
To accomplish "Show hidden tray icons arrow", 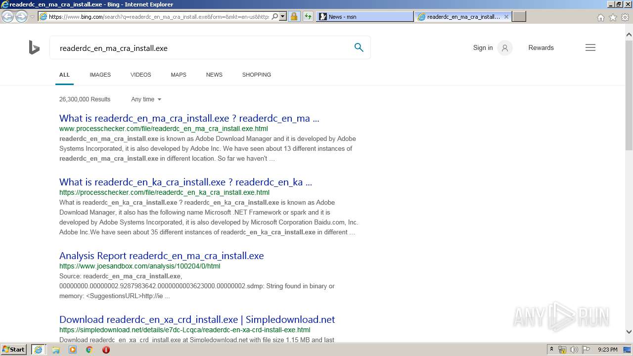I will pos(551,350).
